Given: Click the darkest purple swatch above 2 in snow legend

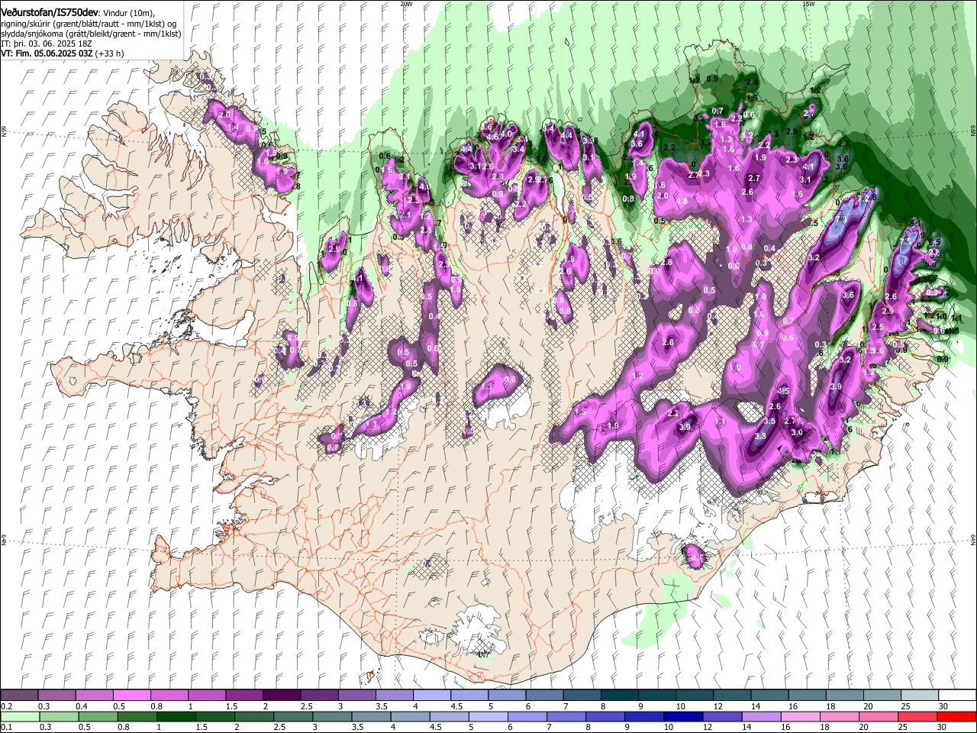Looking at the screenshot, I should tap(282, 696).
